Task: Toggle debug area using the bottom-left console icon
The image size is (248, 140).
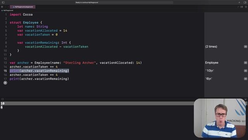Action: click(2, 99)
